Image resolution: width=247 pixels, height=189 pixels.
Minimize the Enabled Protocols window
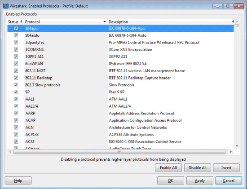click(x=217, y=6)
